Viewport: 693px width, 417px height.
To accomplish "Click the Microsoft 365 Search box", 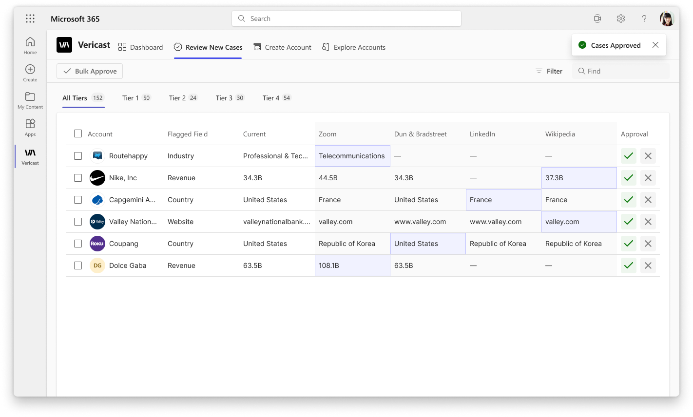I will click(346, 19).
